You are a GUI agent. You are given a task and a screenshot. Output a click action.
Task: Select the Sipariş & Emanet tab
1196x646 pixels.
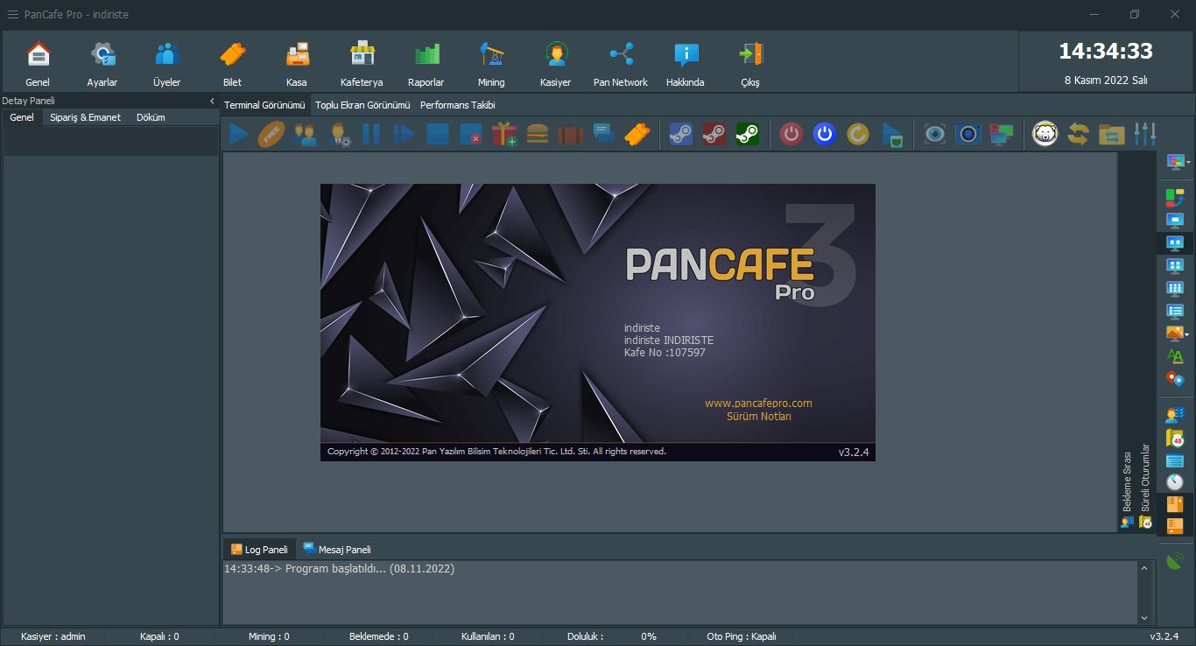click(x=86, y=117)
